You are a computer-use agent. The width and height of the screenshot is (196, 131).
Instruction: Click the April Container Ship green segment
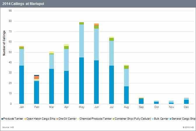tap(66, 48)
